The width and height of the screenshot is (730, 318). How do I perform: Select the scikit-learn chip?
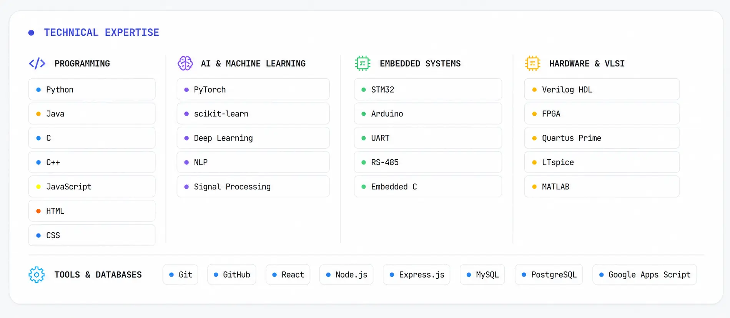253,114
